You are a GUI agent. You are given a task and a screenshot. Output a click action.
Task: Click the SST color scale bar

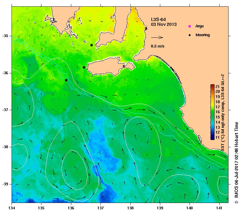click(x=212, y=112)
